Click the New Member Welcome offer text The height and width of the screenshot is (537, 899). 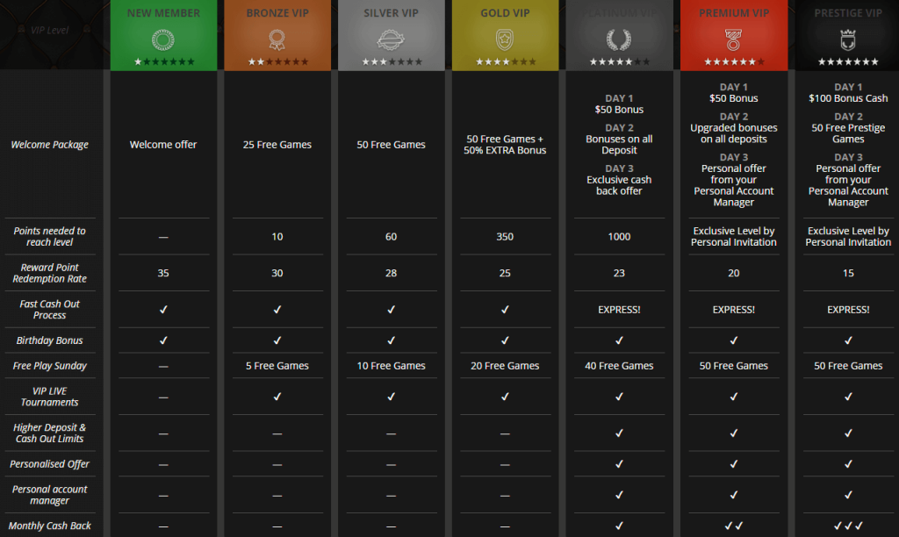click(163, 145)
